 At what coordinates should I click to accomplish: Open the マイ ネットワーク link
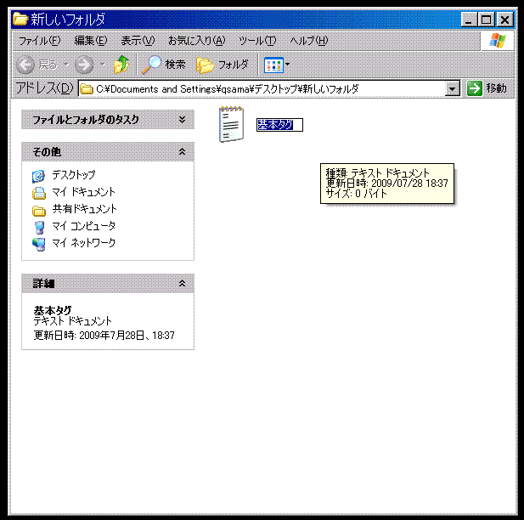tap(83, 243)
